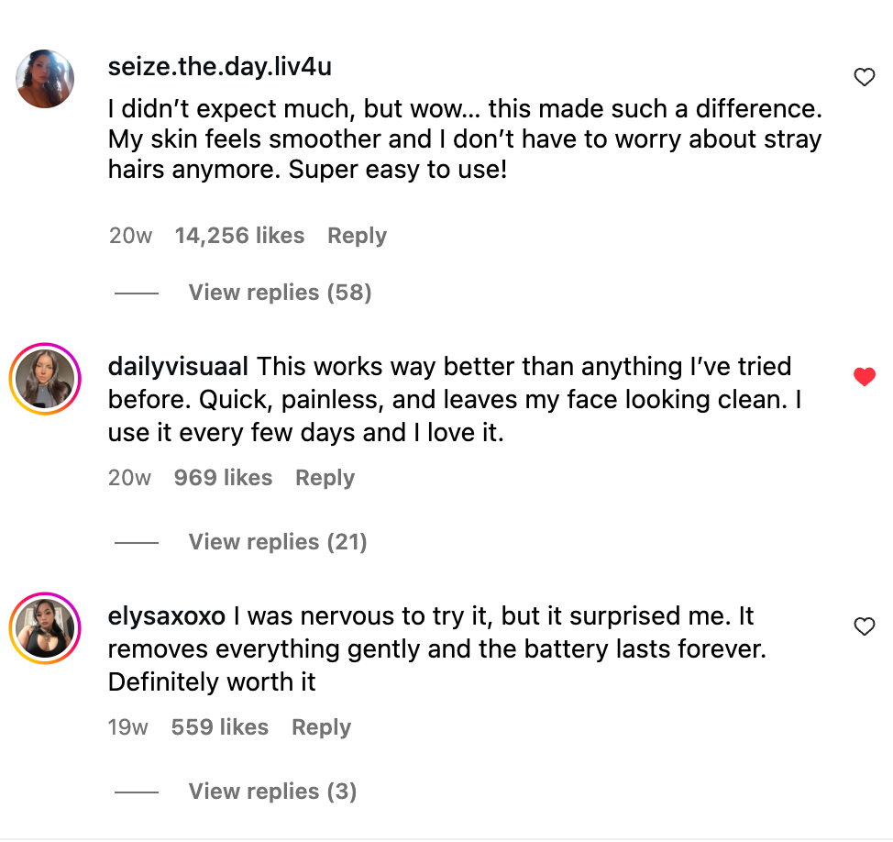
Task: Open the elysaxoxo username link
Action: point(166,616)
